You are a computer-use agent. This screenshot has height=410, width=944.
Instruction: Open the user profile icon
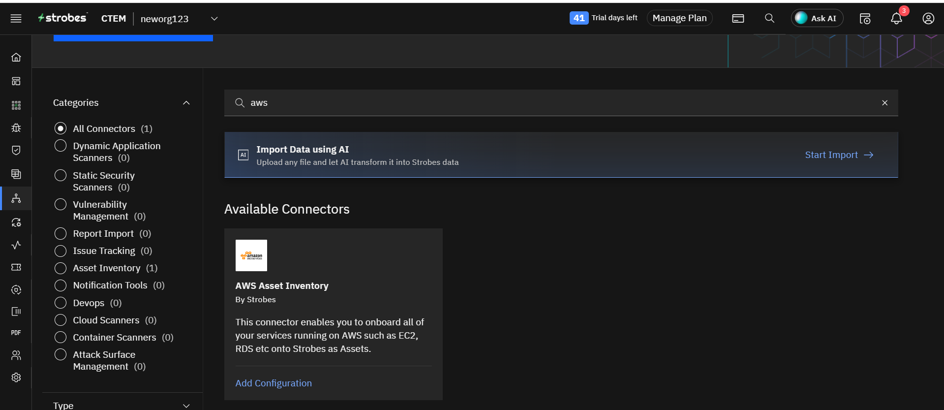928,19
